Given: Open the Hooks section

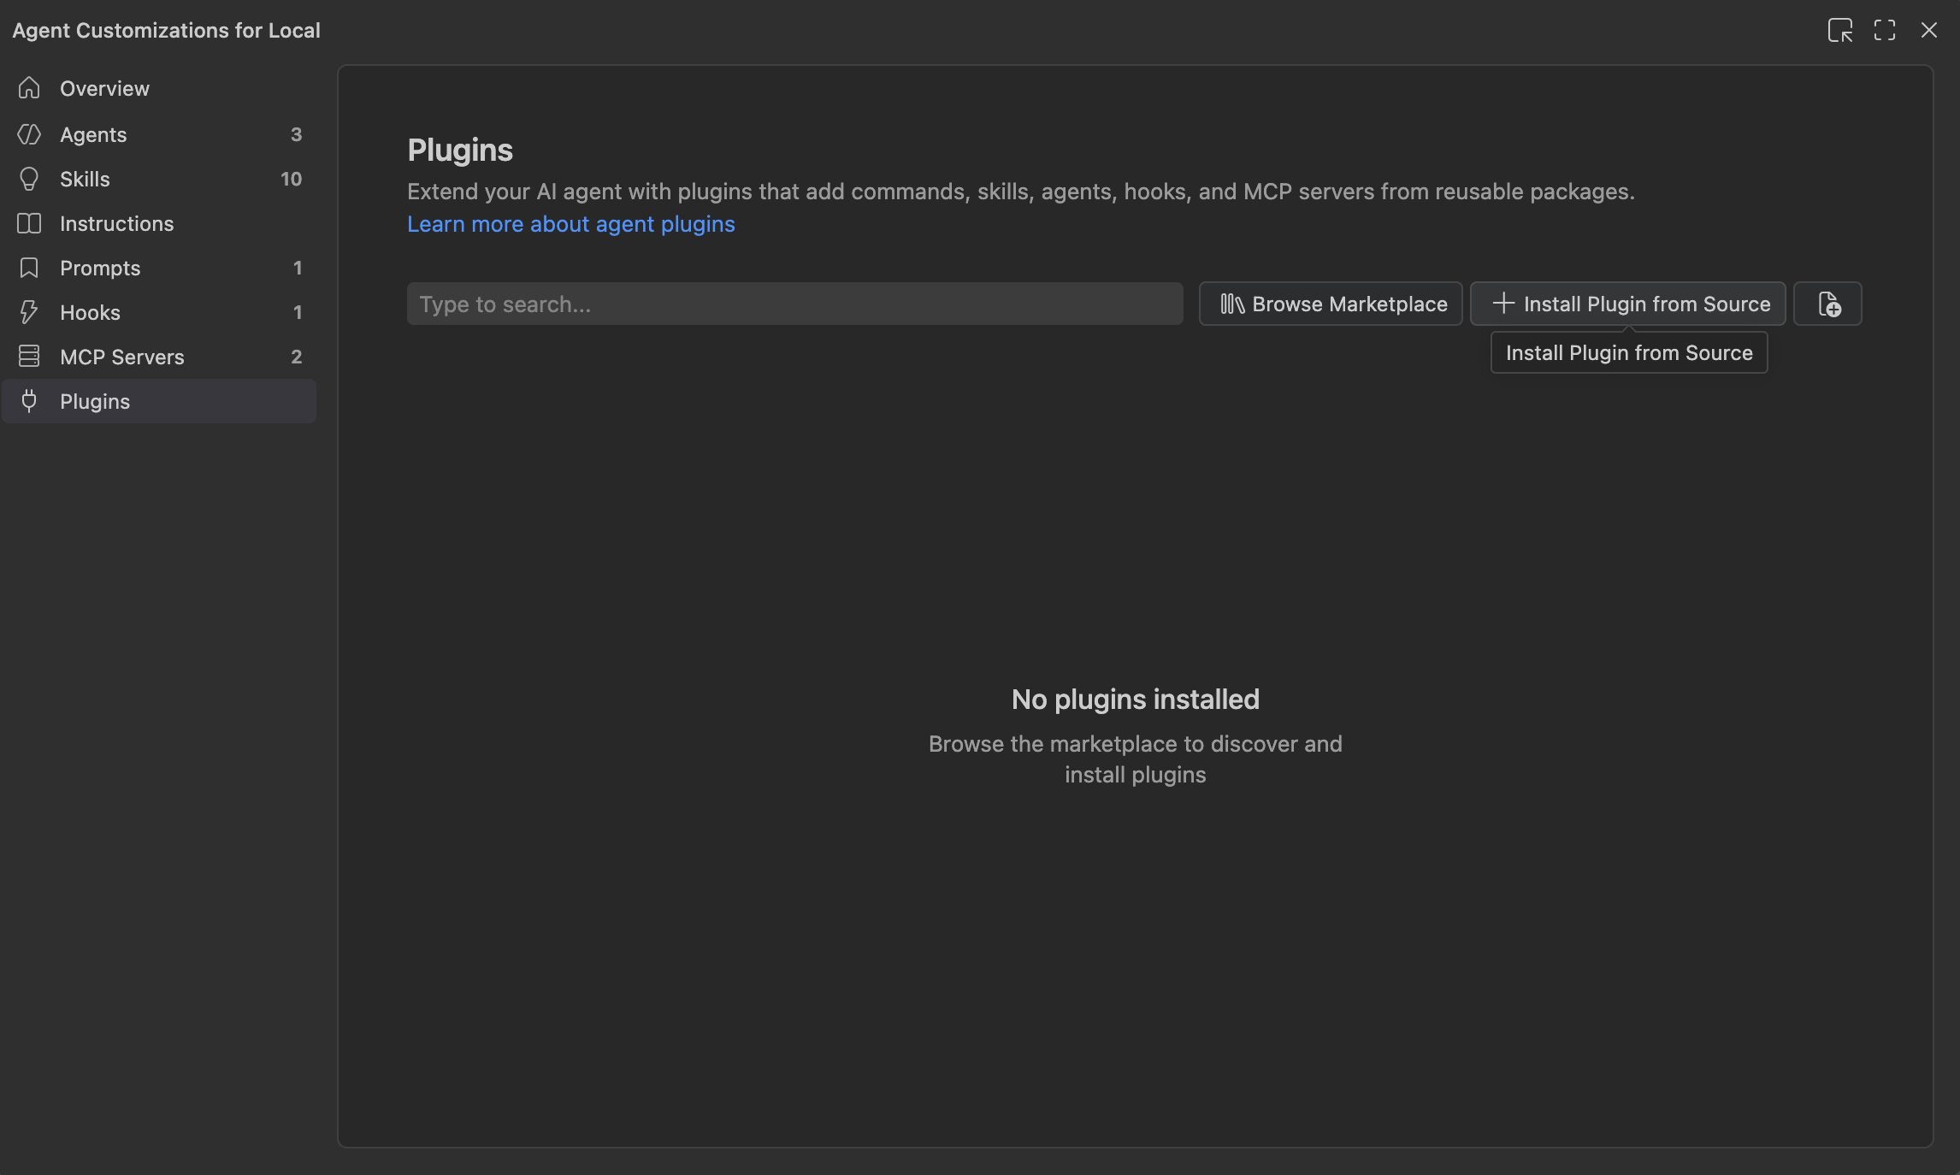Looking at the screenshot, I should pos(159,312).
